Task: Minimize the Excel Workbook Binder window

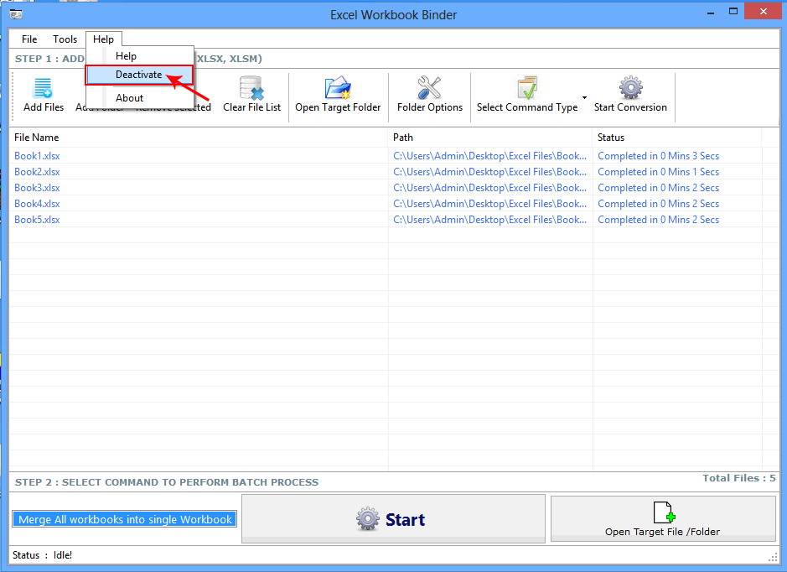Action: [711, 13]
